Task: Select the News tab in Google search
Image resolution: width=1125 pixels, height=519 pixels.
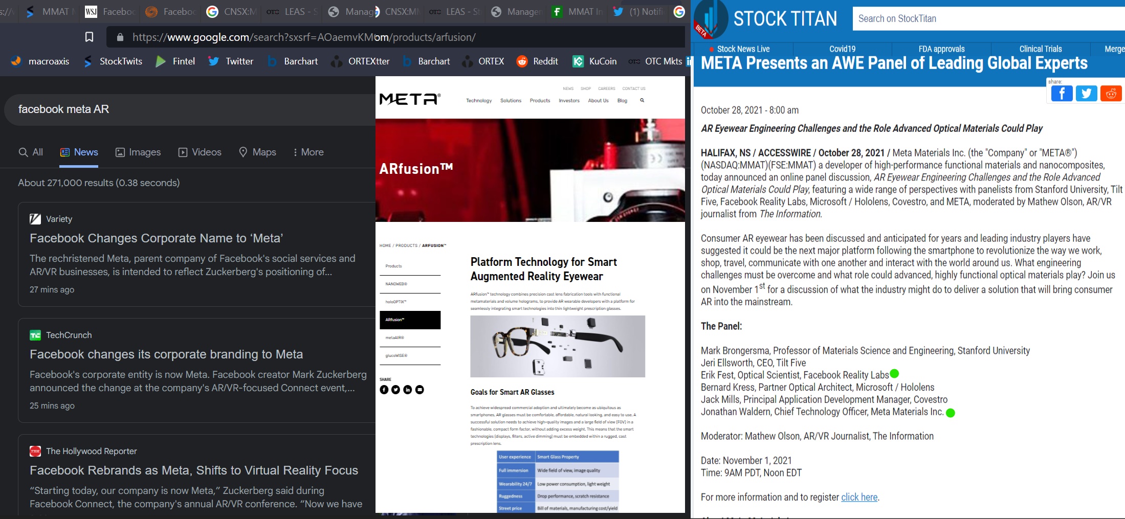Action: 79,152
